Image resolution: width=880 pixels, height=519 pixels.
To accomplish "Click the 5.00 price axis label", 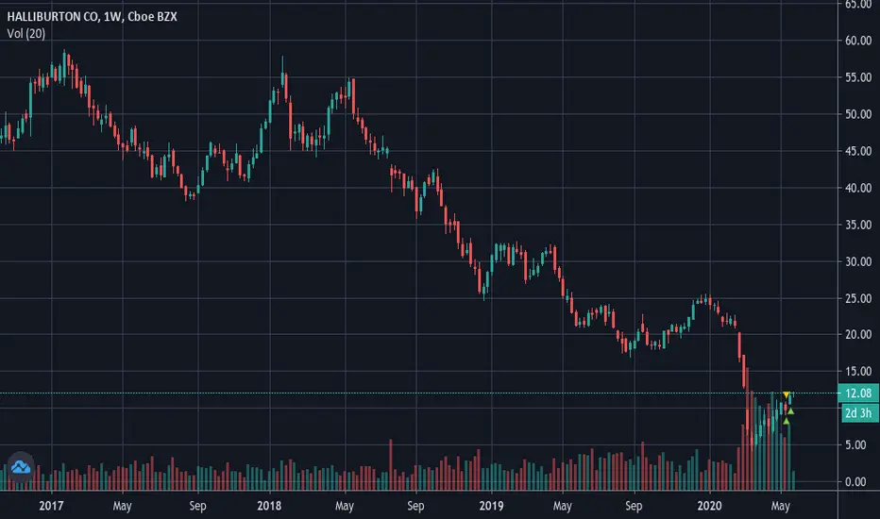I will tap(855, 445).
